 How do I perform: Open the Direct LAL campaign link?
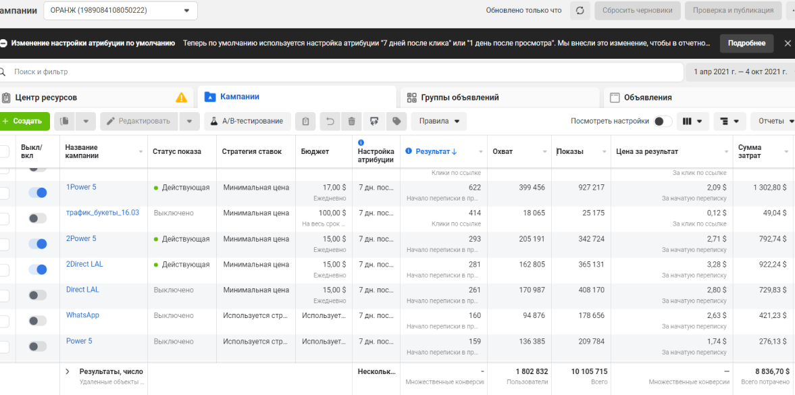click(82, 290)
